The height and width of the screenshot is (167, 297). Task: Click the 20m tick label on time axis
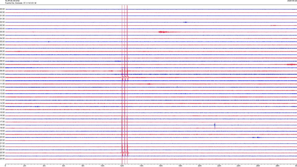tap(200, 166)
